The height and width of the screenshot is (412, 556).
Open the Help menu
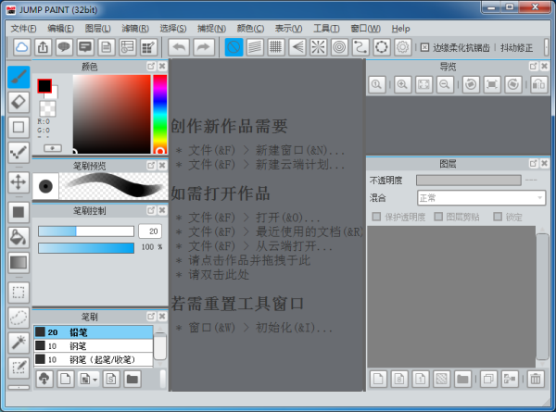(400, 29)
